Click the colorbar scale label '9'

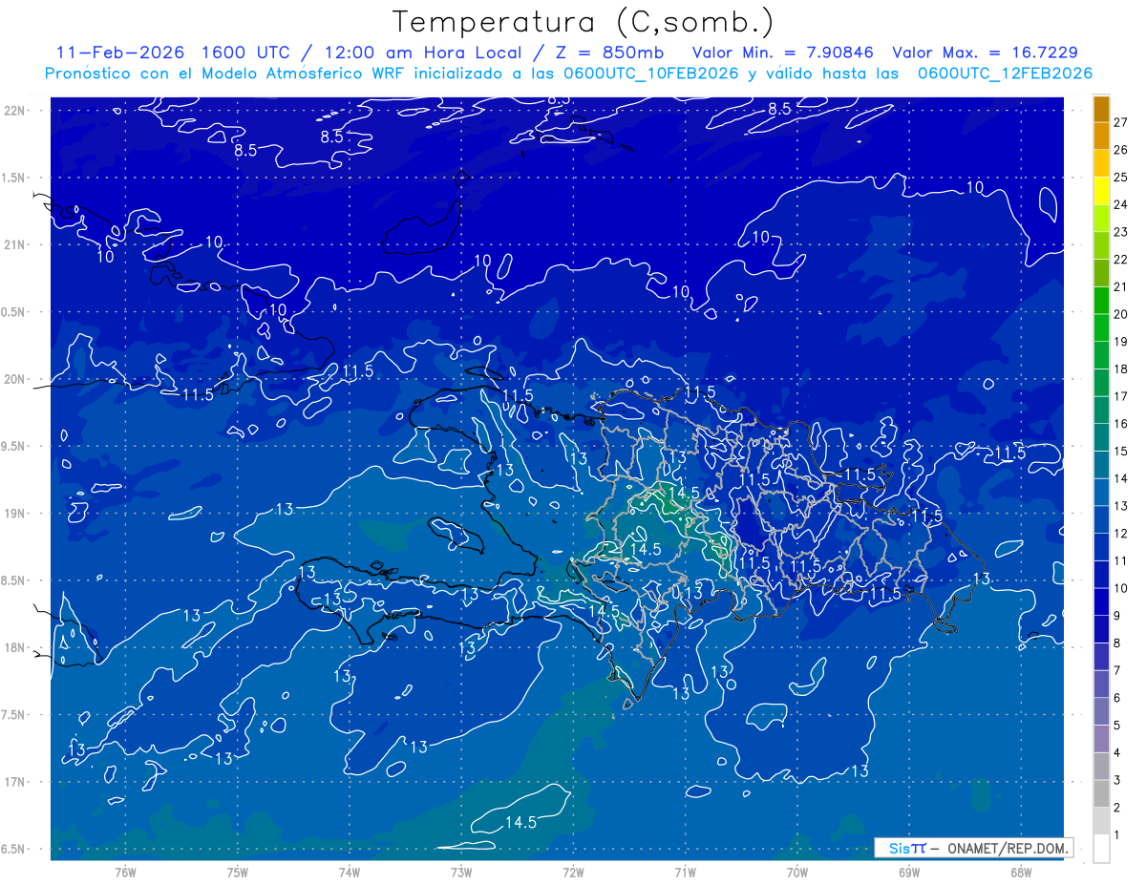1118,616
